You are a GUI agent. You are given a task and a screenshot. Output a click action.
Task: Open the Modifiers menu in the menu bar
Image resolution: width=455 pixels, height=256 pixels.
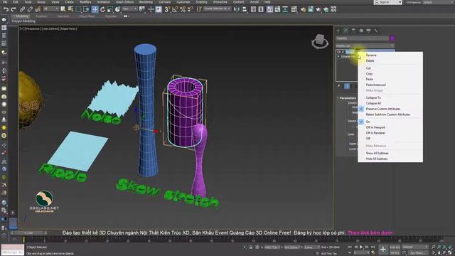(85, 2)
